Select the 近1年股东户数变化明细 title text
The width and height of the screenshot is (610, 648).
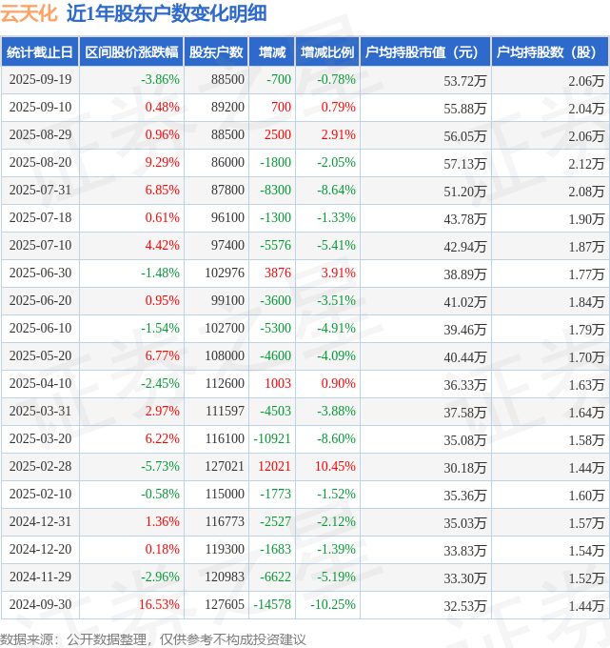pos(167,13)
